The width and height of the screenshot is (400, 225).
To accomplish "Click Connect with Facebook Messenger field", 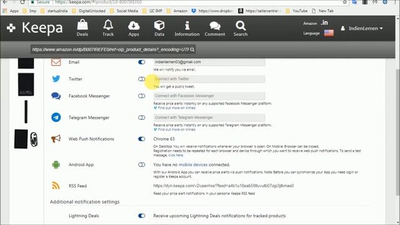I will [x=209, y=96].
